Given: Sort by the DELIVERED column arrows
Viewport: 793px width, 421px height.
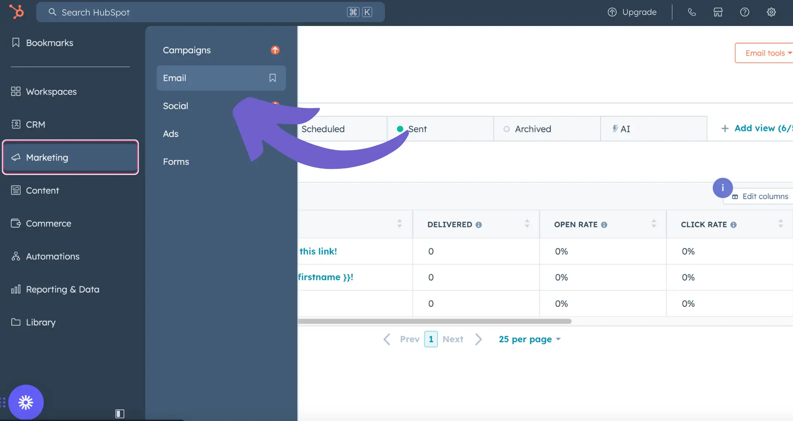Looking at the screenshot, I should 527,224.
